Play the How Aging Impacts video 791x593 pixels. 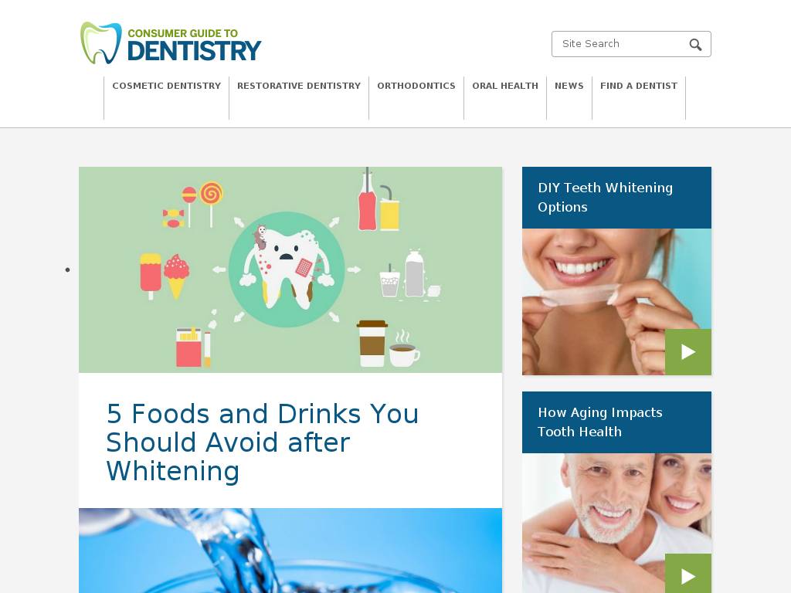(x=687, y=574)
